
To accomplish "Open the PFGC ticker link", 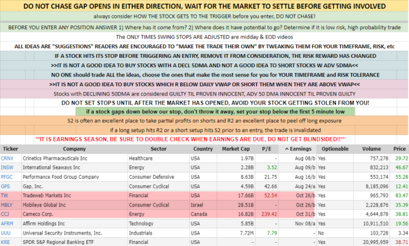I will pos(7,177).
